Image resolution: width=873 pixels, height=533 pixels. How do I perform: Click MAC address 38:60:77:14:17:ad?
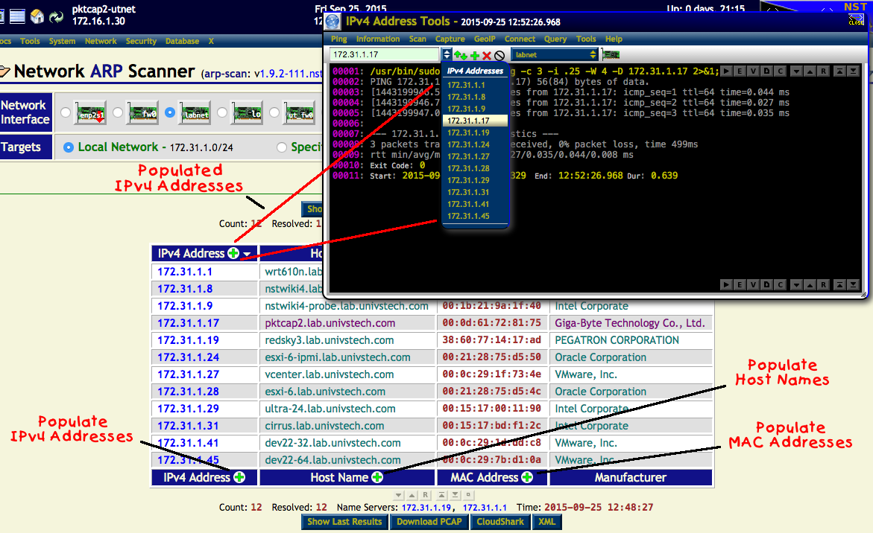click(491, 340)
